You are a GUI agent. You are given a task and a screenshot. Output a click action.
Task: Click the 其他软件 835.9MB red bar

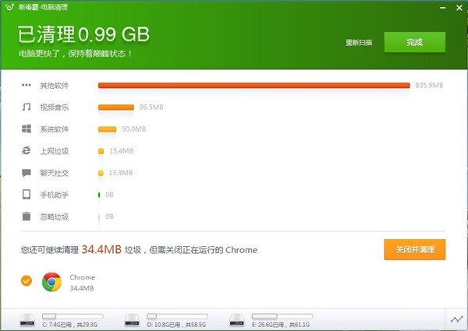click(x=253, y=85)
